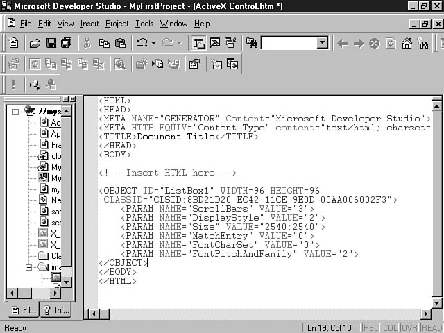This screenshot has height=333, width=444.
Task: Click the Save All icon
Action: point(67,43)
